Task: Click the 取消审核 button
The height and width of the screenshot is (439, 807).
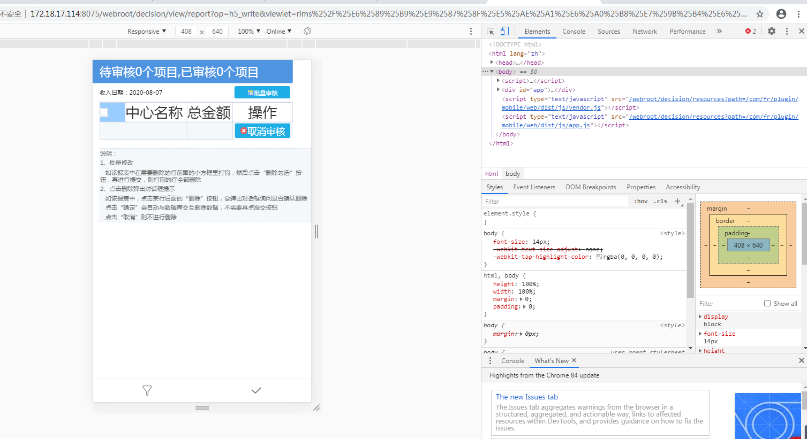Action: coord(262,131)
